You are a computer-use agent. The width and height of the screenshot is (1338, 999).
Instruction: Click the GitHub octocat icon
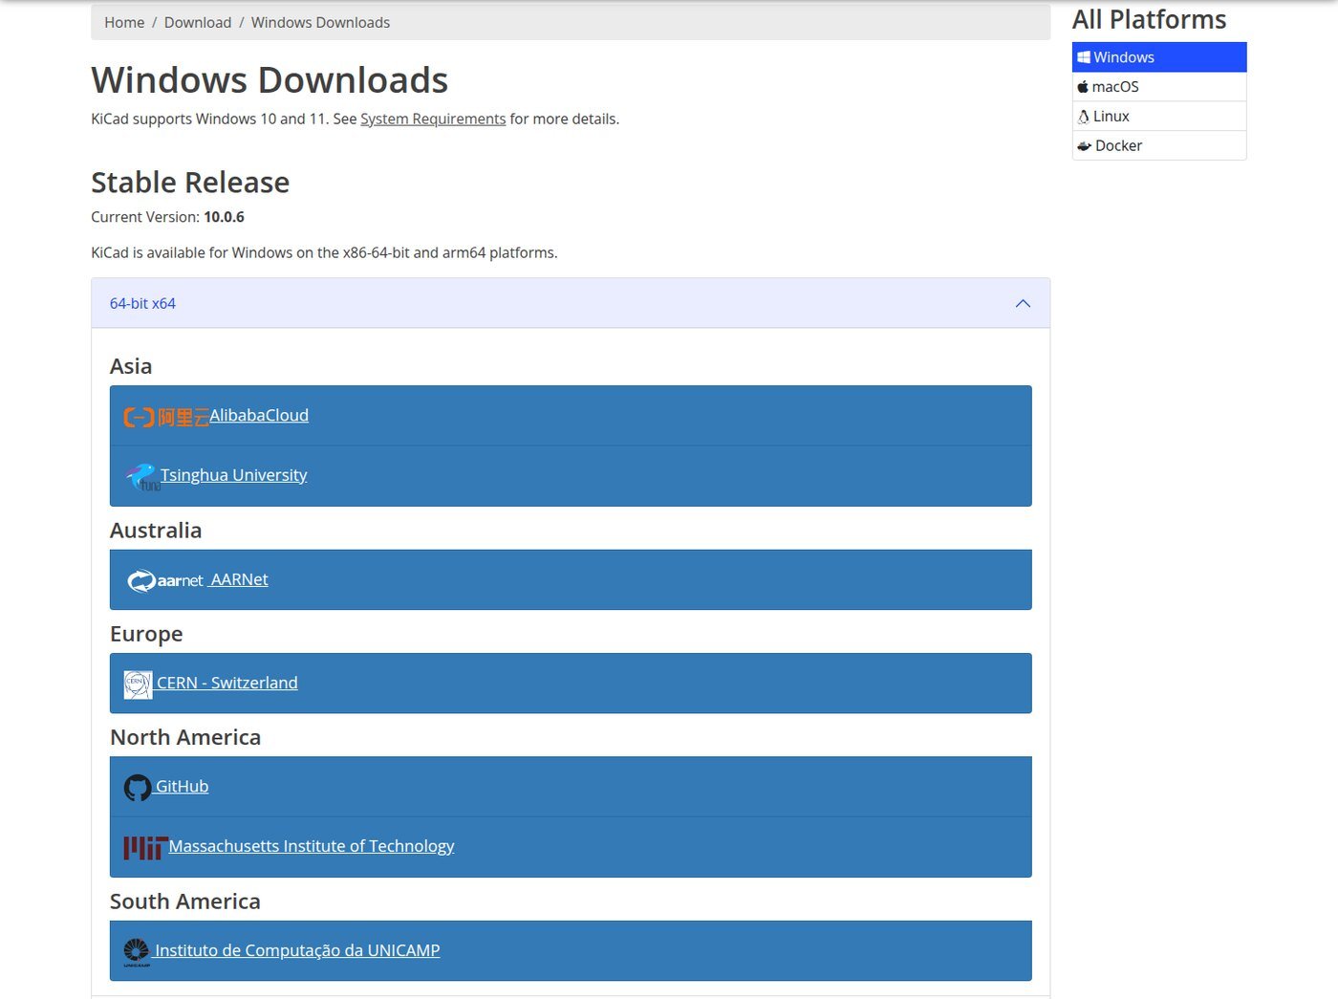pos(138,788)
